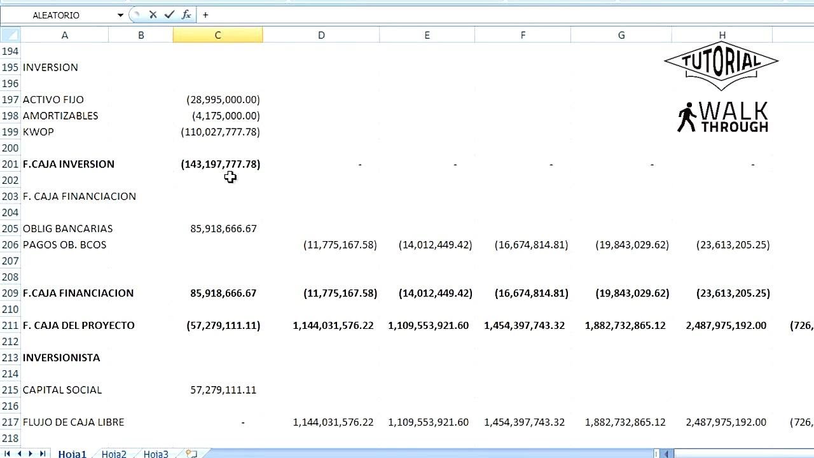This screenshot has width=814, height=458.
Task: Select row 211 header
Action: pyautogui.click(x=10, y=326)
